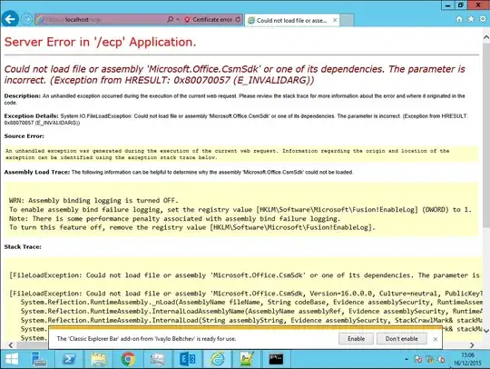
Task: Click the tray icon beside the clock
Action: point(441,359)
